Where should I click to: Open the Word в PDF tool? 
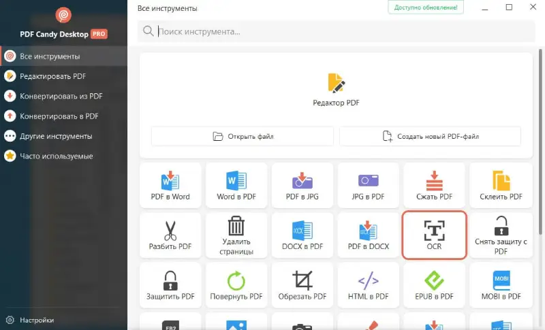tap(236, 185)
